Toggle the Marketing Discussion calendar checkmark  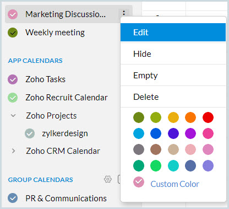13,14
